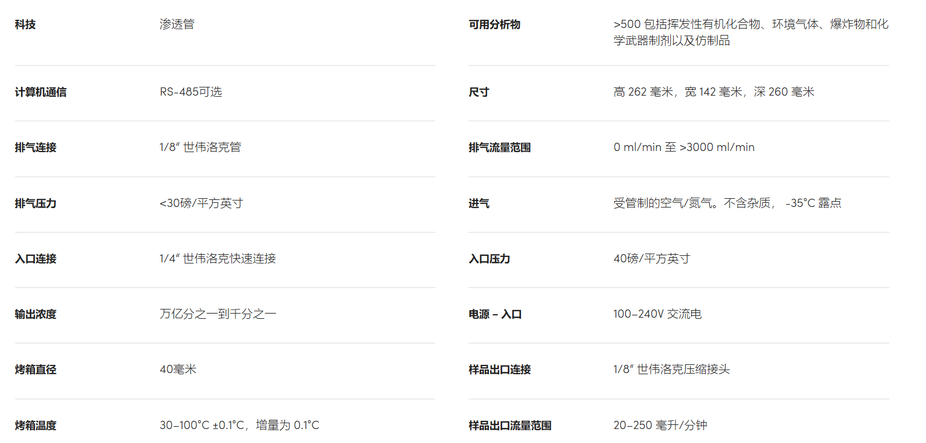Select the 排气压力 label
Image resolution: width=926 pixels, height=443 pixels.
tap(36, 203)
